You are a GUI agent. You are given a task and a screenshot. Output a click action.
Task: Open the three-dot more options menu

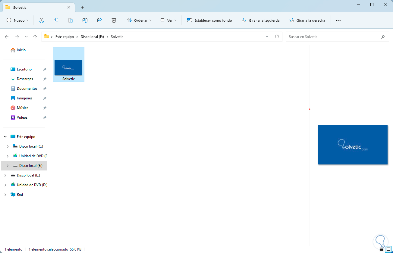click(338, 20)
